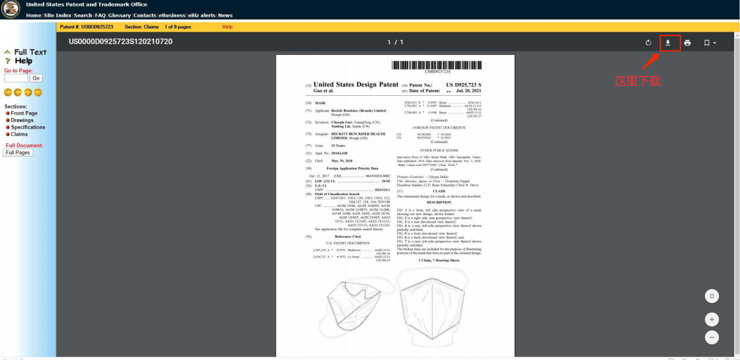
Task: Click the 'United States Design Patent' heading
Action: coord(356,85)
